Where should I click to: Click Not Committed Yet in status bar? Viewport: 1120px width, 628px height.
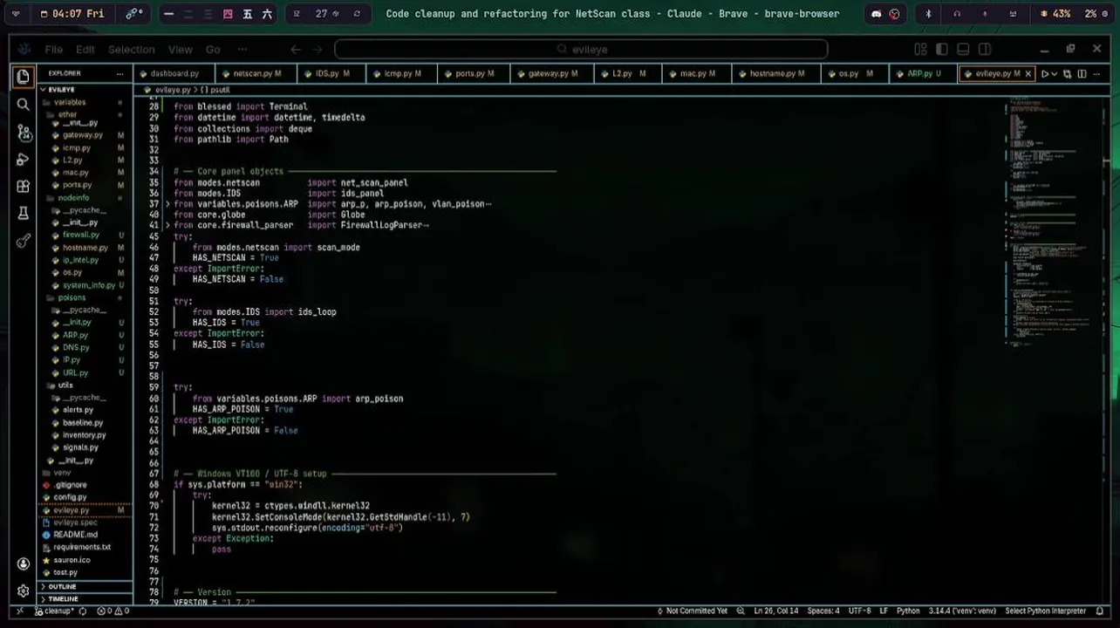point(692,611)
